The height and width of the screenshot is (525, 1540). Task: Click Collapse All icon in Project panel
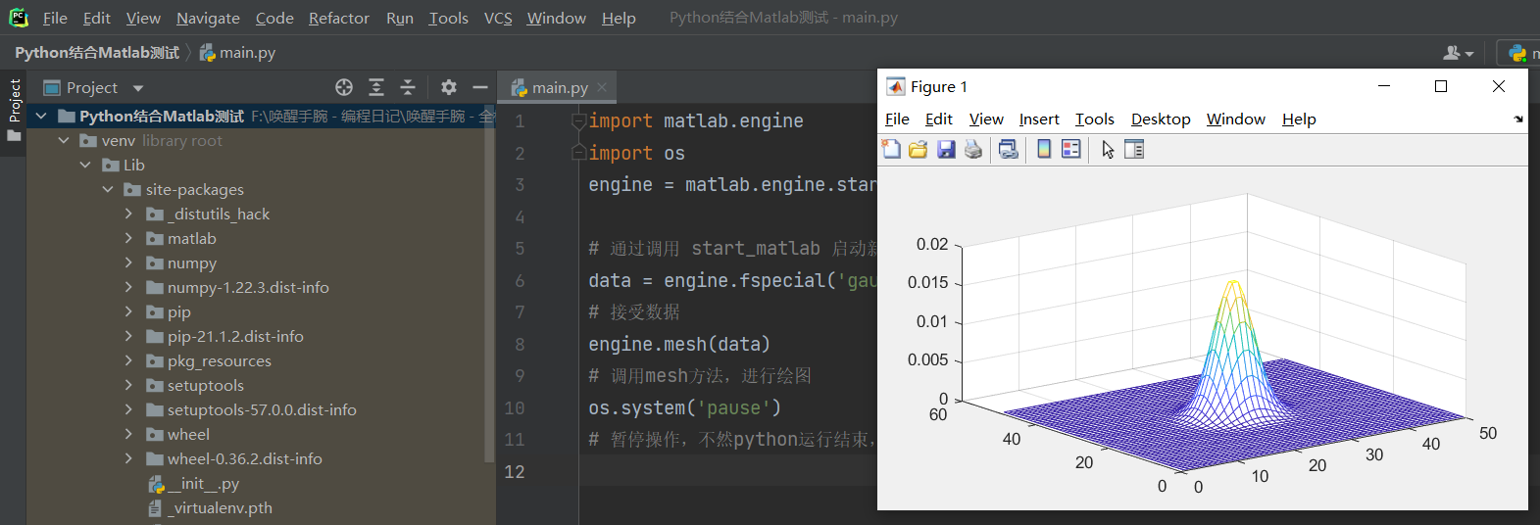click(408, 87)
